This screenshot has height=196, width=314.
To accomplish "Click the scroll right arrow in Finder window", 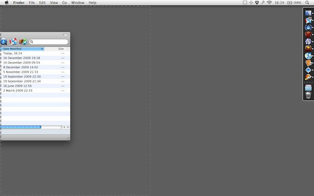I will point(68,127).
